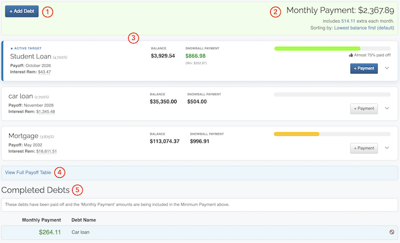
Task: Click the $3,929.54 balance value
Action: (163, 56)
